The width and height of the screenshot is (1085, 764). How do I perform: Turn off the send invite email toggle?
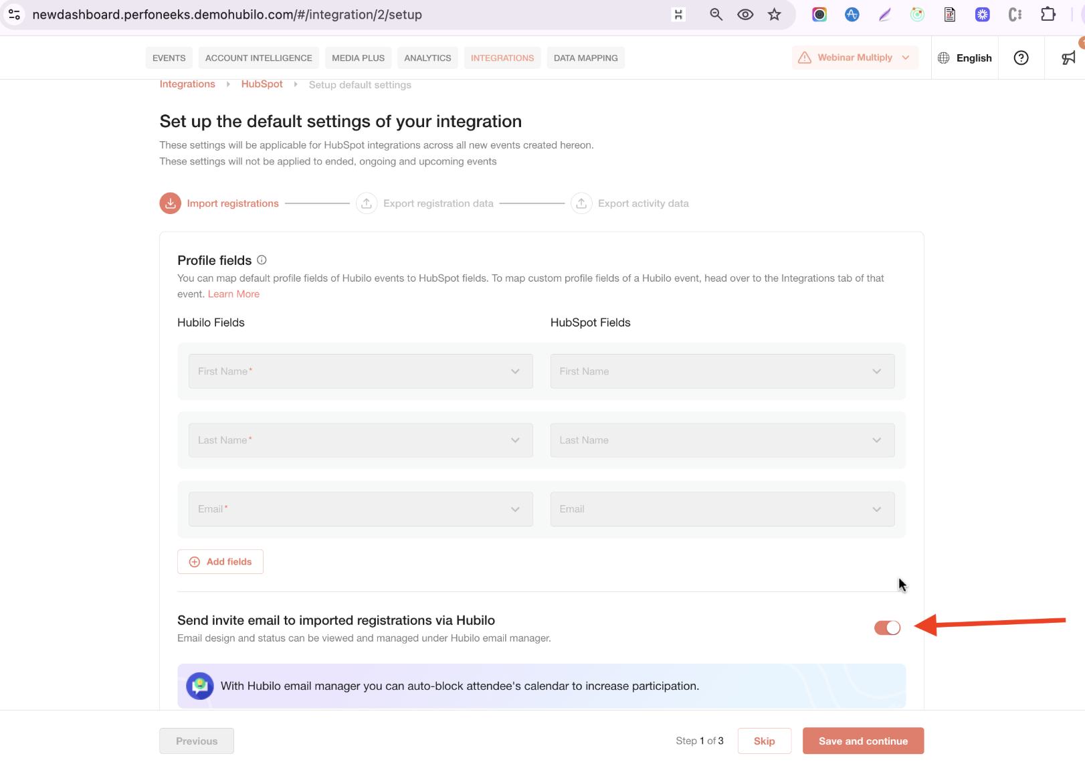(887, 628)
